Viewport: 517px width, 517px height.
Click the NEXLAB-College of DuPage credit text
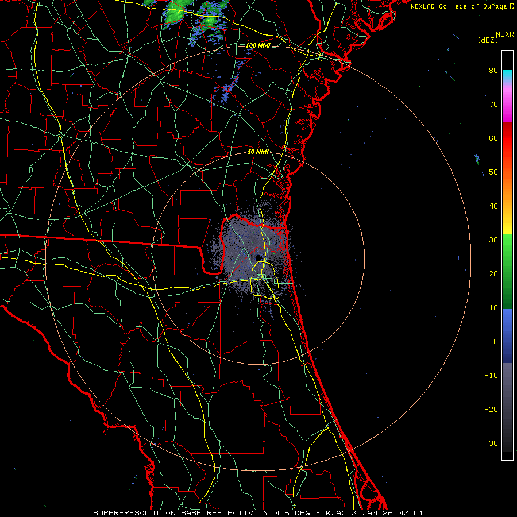[x=458, y=6]
